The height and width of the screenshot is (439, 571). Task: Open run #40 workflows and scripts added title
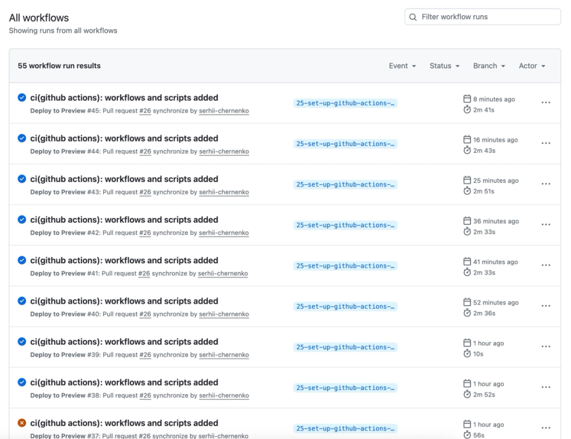point(124,301)
